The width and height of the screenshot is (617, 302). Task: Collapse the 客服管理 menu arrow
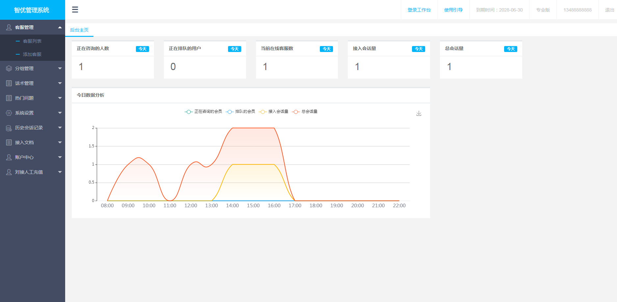[x=60, y=27]
